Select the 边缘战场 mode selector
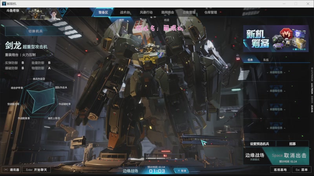This screenshot has width=314, height=176. tap(254, 156)
